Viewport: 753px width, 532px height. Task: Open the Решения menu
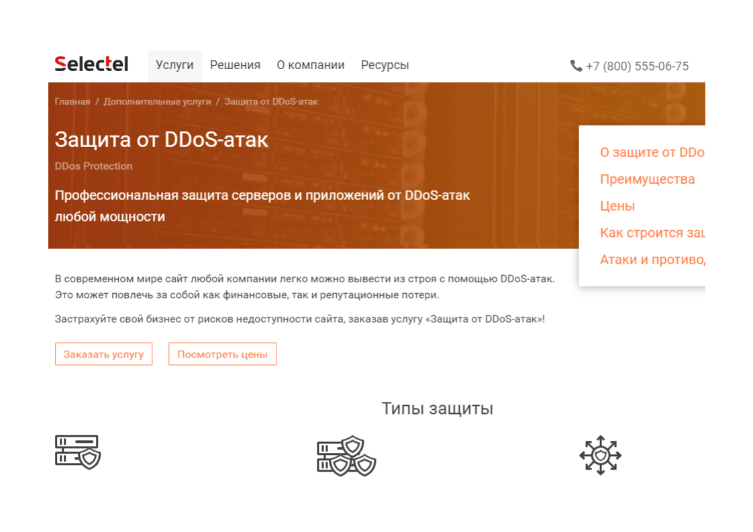pos(236,65)
